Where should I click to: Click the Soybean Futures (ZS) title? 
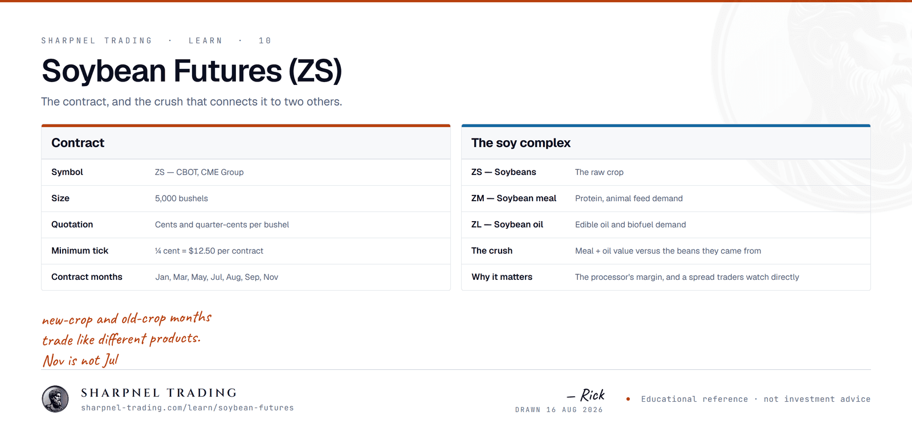pyautogui.click(x=192, y=71)
